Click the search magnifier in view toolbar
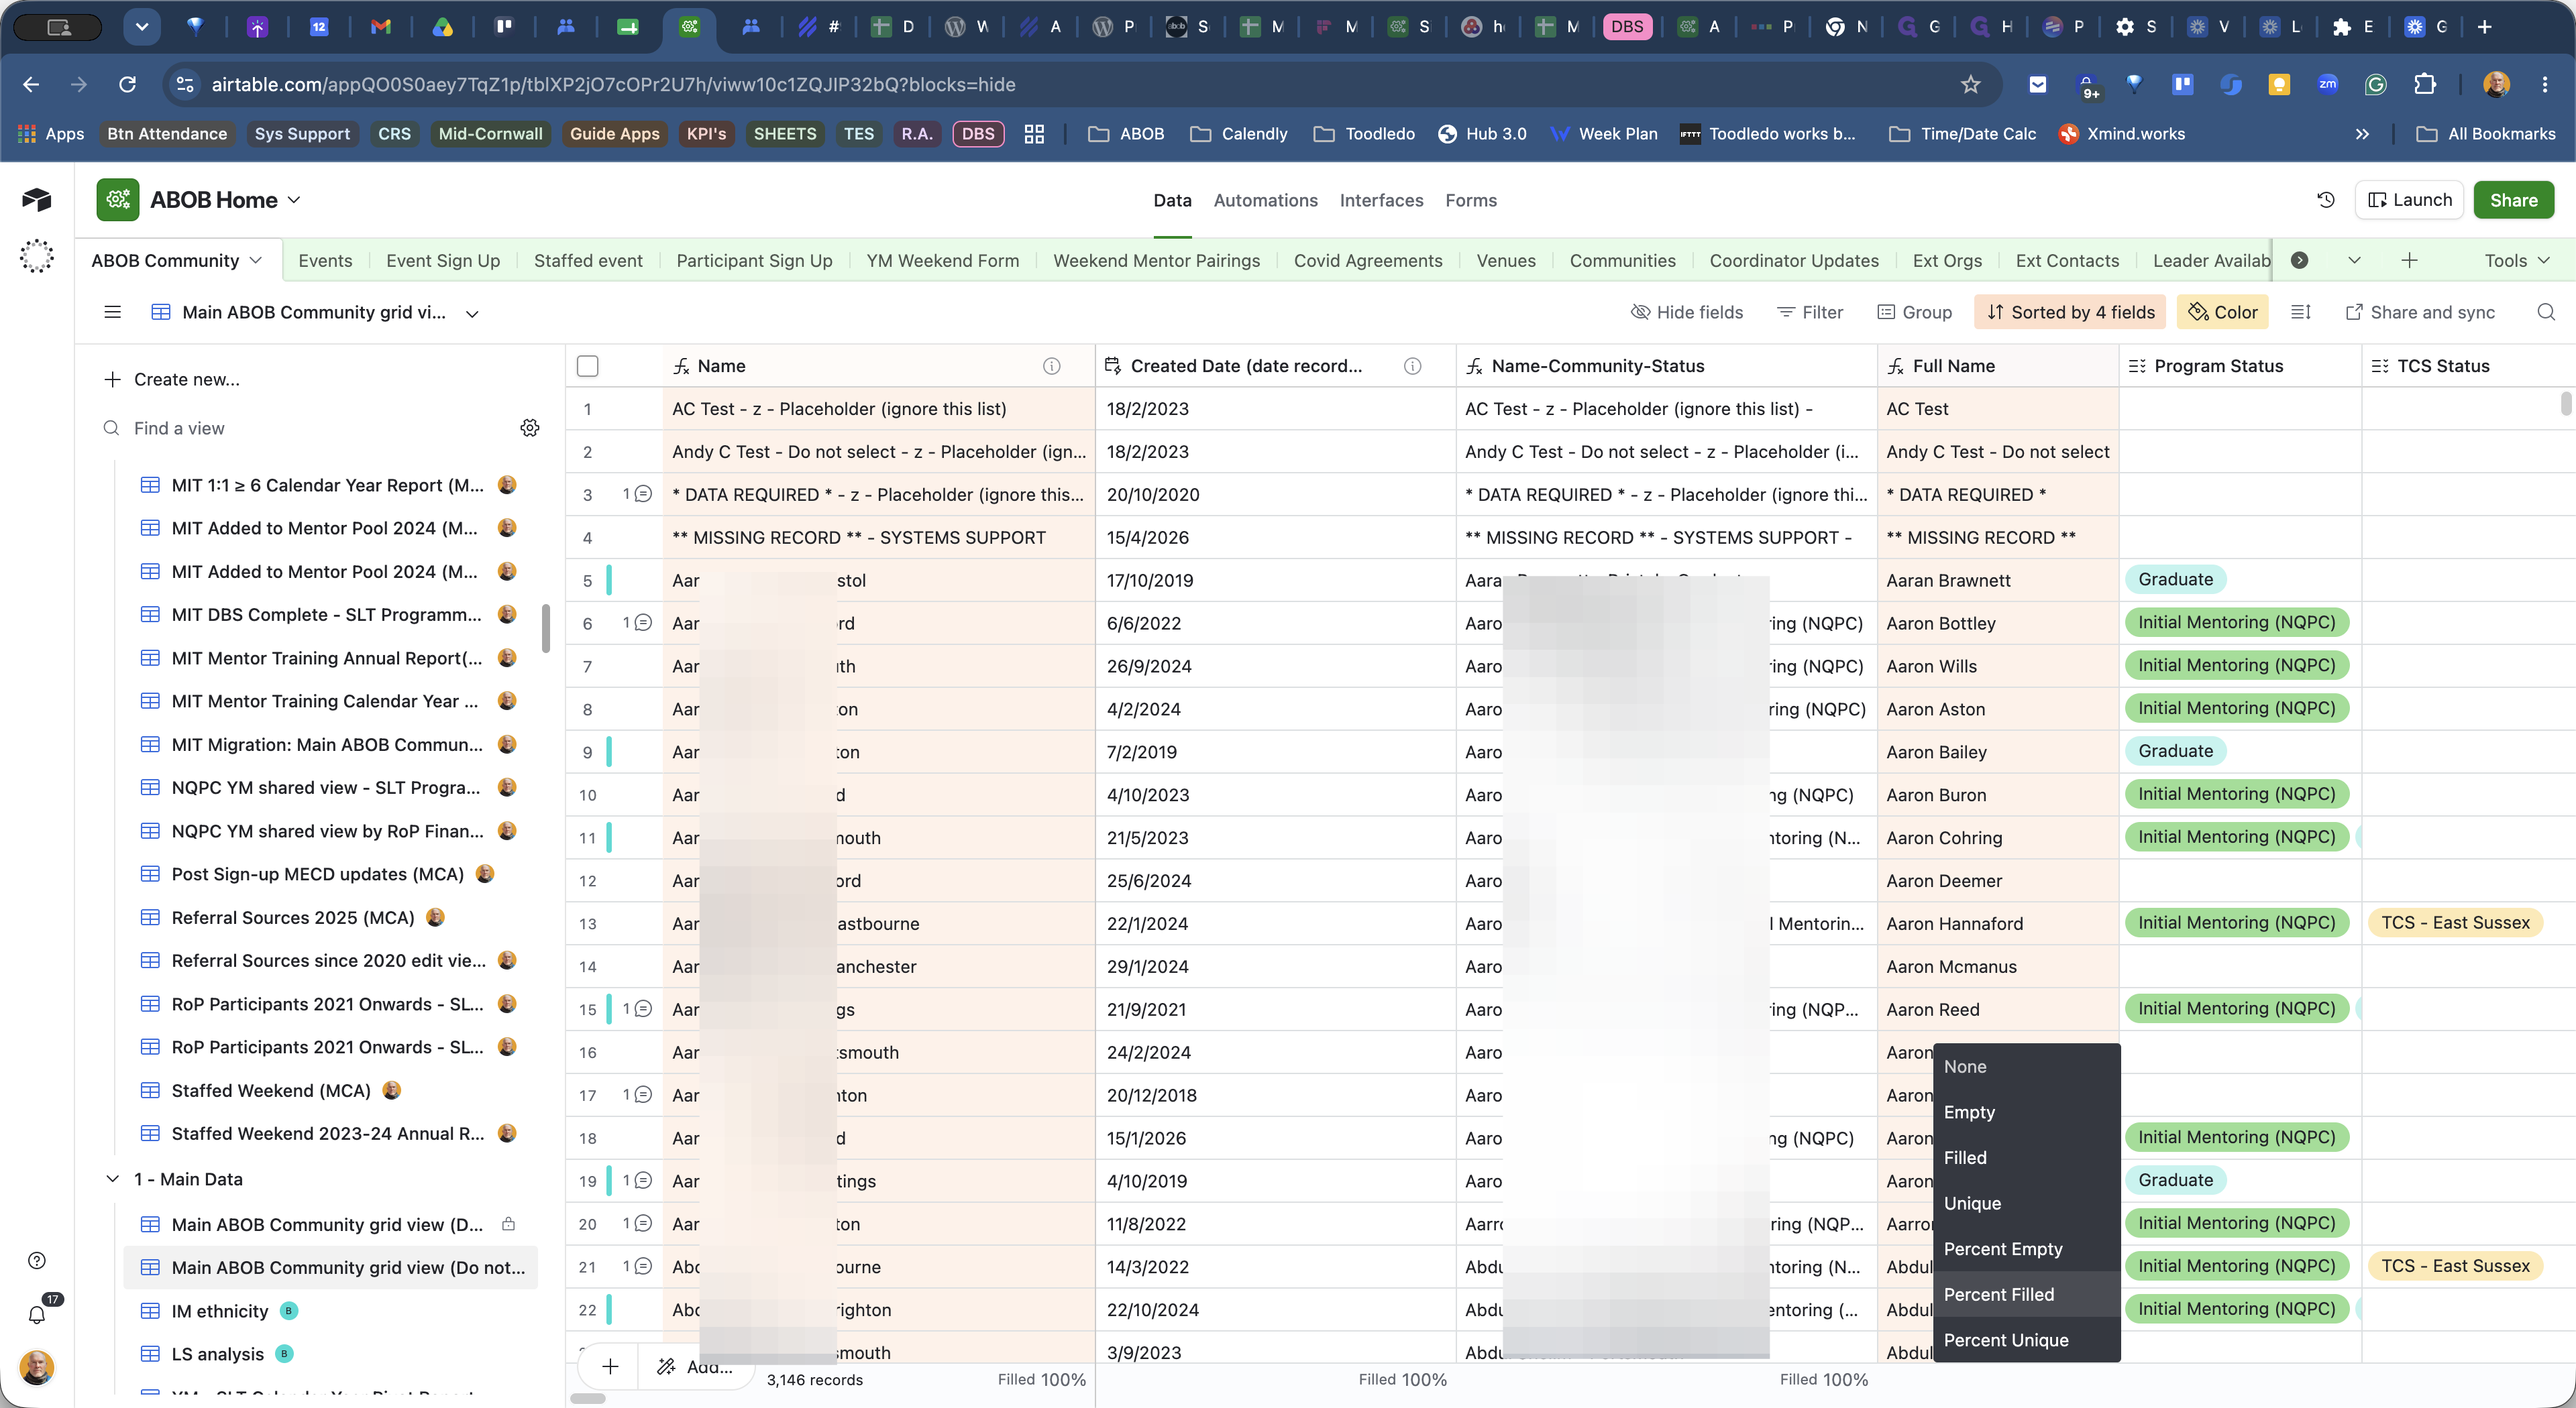2576x1408 pixels. [2546, 313]
